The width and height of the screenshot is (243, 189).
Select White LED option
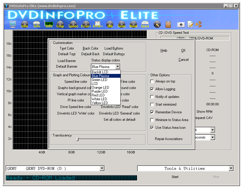click(x=106, y=99)
